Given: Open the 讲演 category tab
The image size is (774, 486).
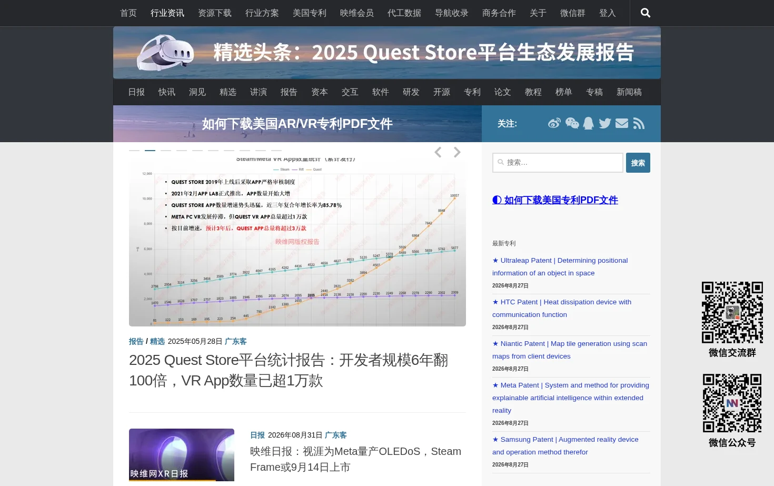Looking at the screenshot, I should click(259, 92).
